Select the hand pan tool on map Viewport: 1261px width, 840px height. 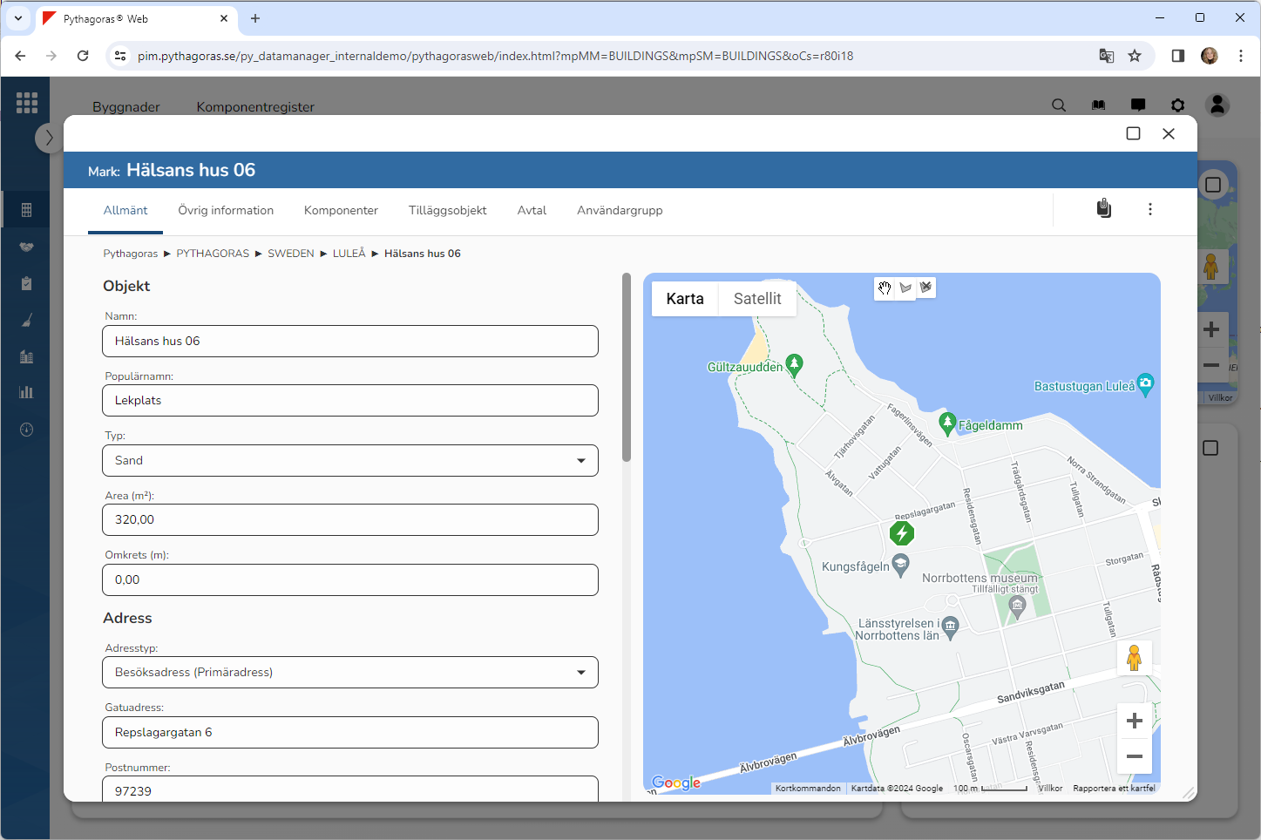[x=885, y=288]
